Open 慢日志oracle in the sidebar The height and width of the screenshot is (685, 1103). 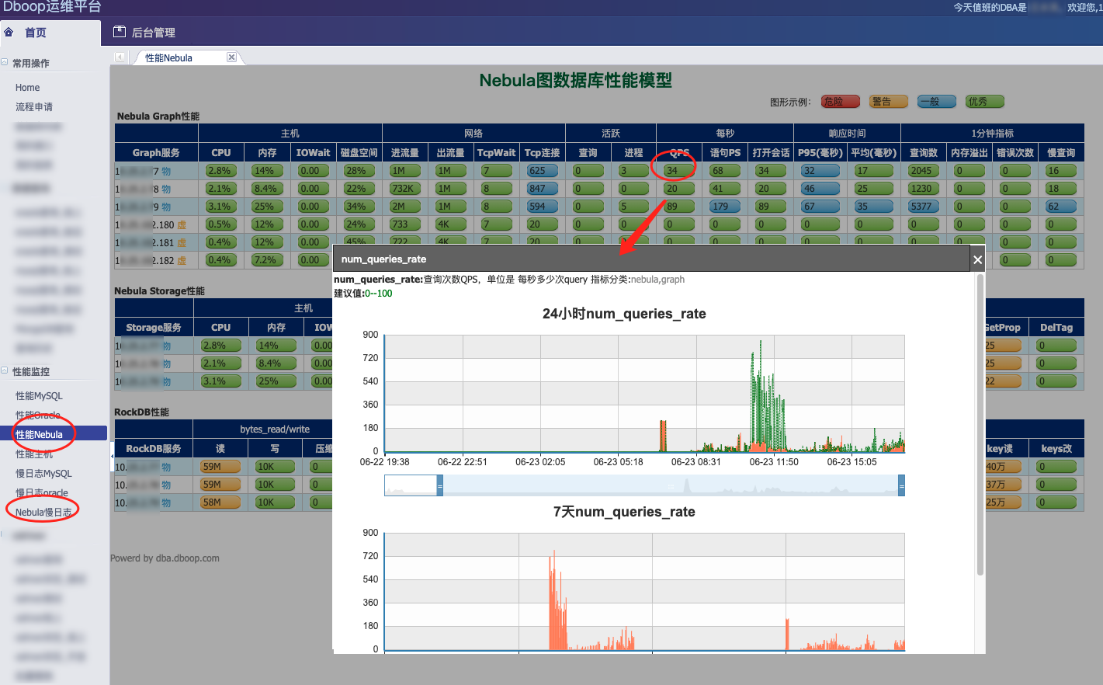pyautogui.click(x=42, y=493)
